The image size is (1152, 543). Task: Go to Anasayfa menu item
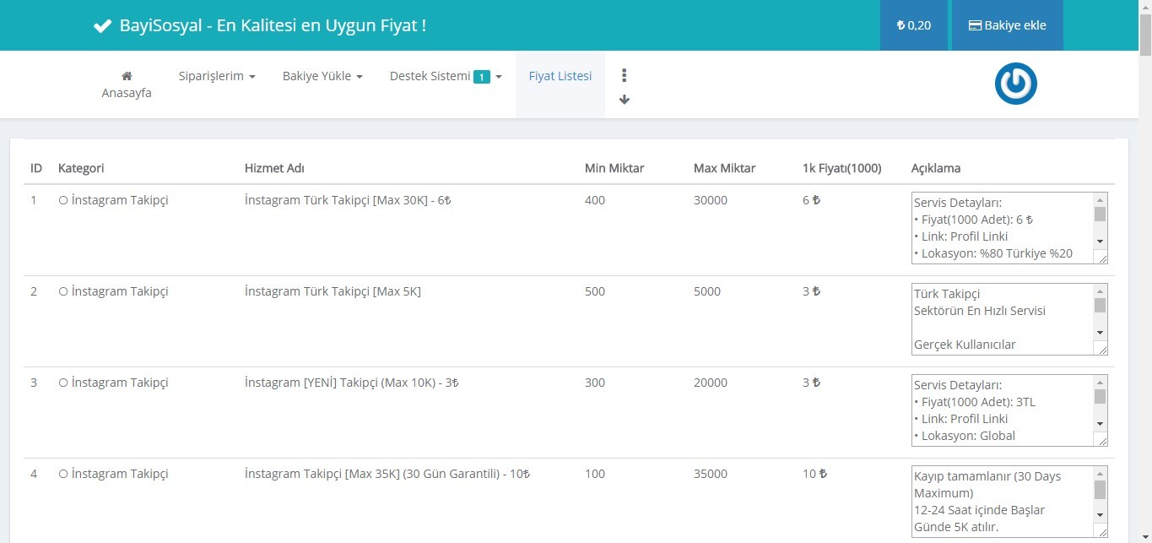[127, 93]
